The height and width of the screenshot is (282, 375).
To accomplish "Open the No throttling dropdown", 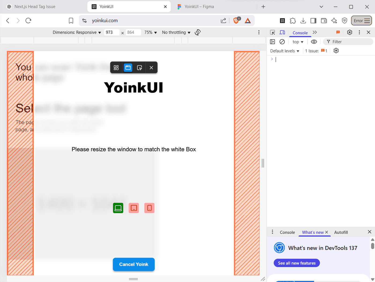I will click(x=176, y=32).
